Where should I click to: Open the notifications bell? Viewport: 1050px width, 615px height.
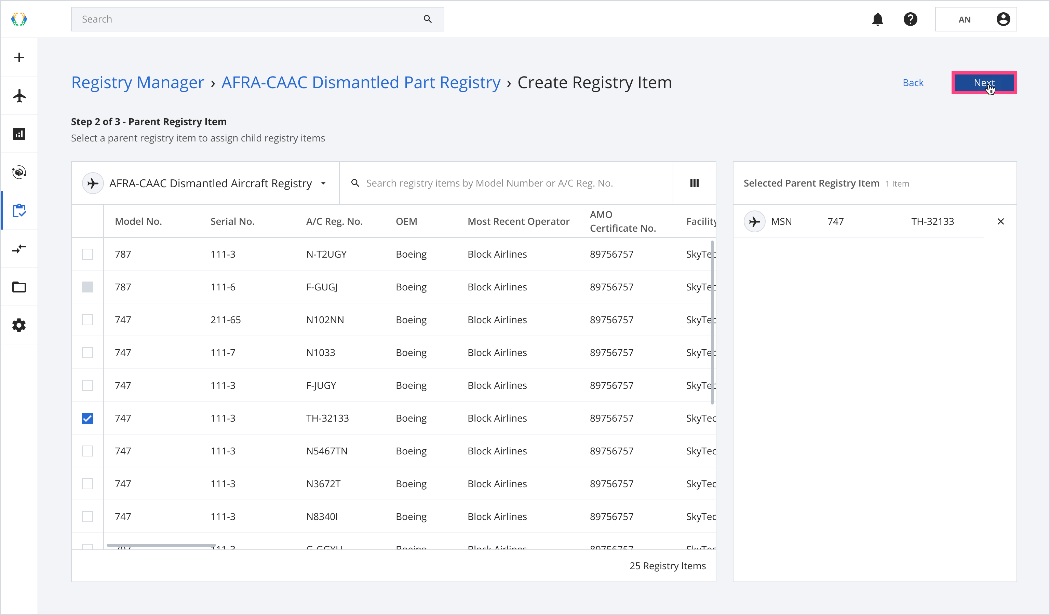[877, 19]
